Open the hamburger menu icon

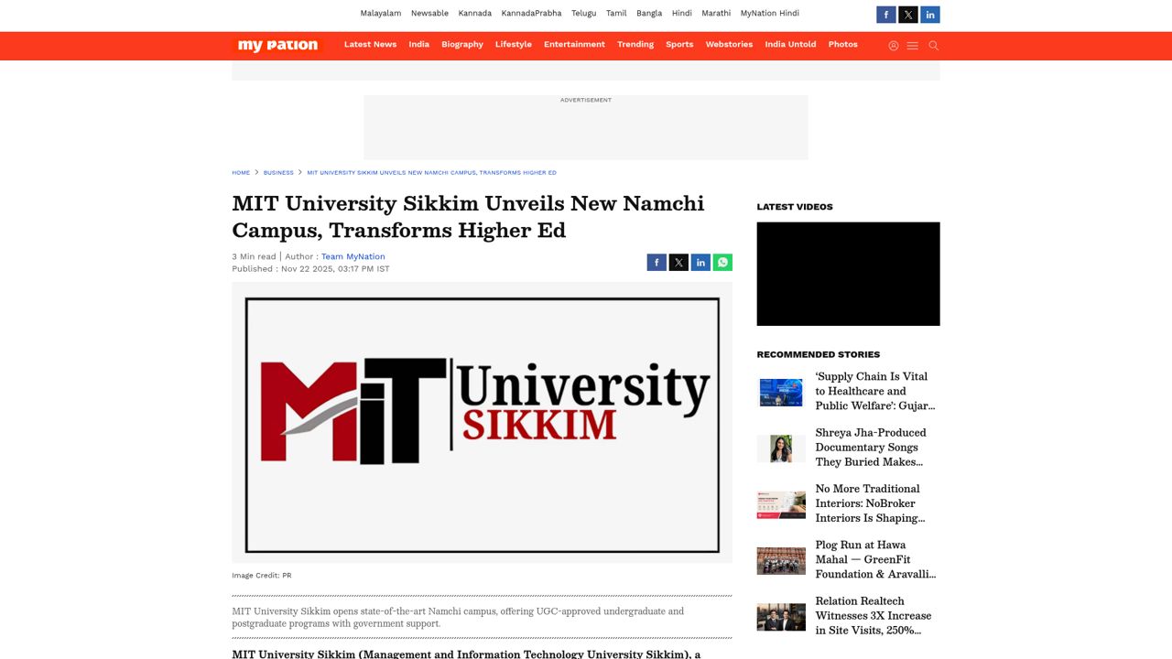click(x=913, y=46)
